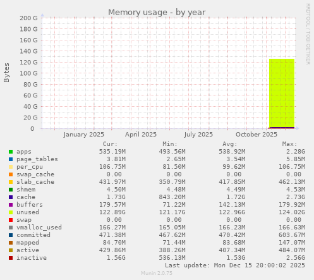The height and width of the screenshot is (280, 314).
Task: Click the active olive legend swatch
Action: 11,250
